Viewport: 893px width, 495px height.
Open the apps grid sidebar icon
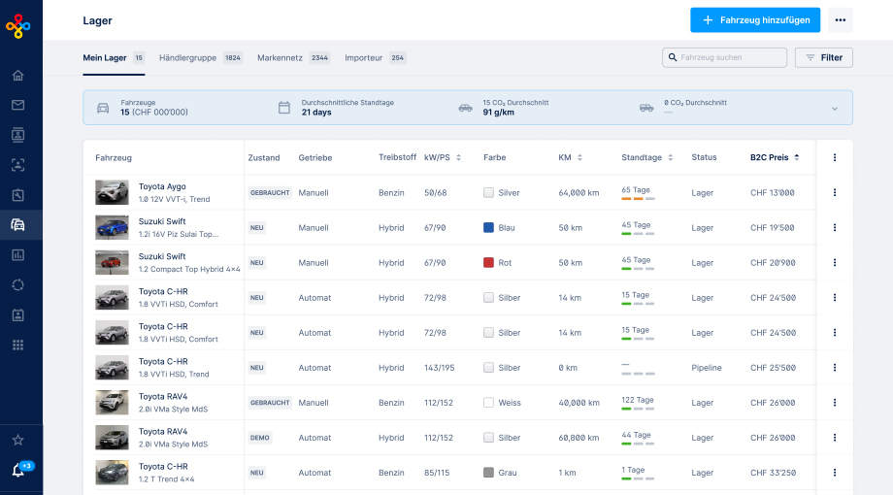point(18,346)
